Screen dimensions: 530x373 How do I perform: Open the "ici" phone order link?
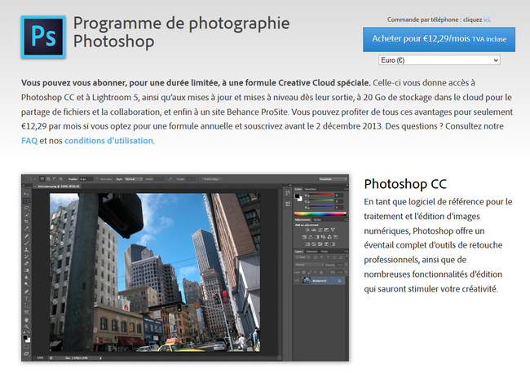click(487, 20)
